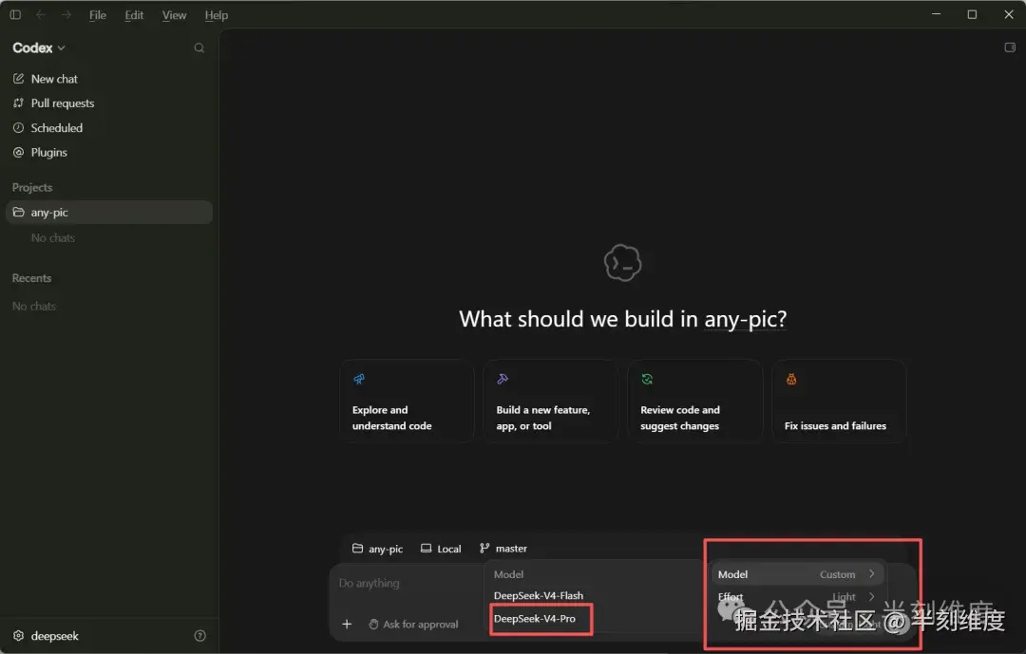Go back with the left arrow
The width and height of the screenshot is (1026, 654).
point(41,14)
